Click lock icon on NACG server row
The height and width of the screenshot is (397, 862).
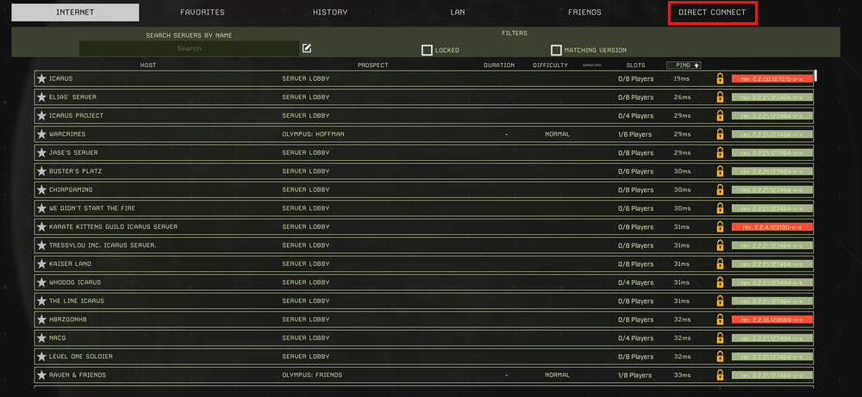tap(720, 338)
